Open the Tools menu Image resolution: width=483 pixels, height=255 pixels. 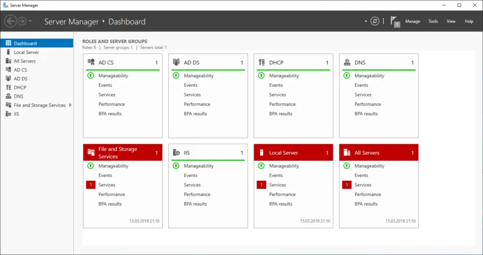433,21
